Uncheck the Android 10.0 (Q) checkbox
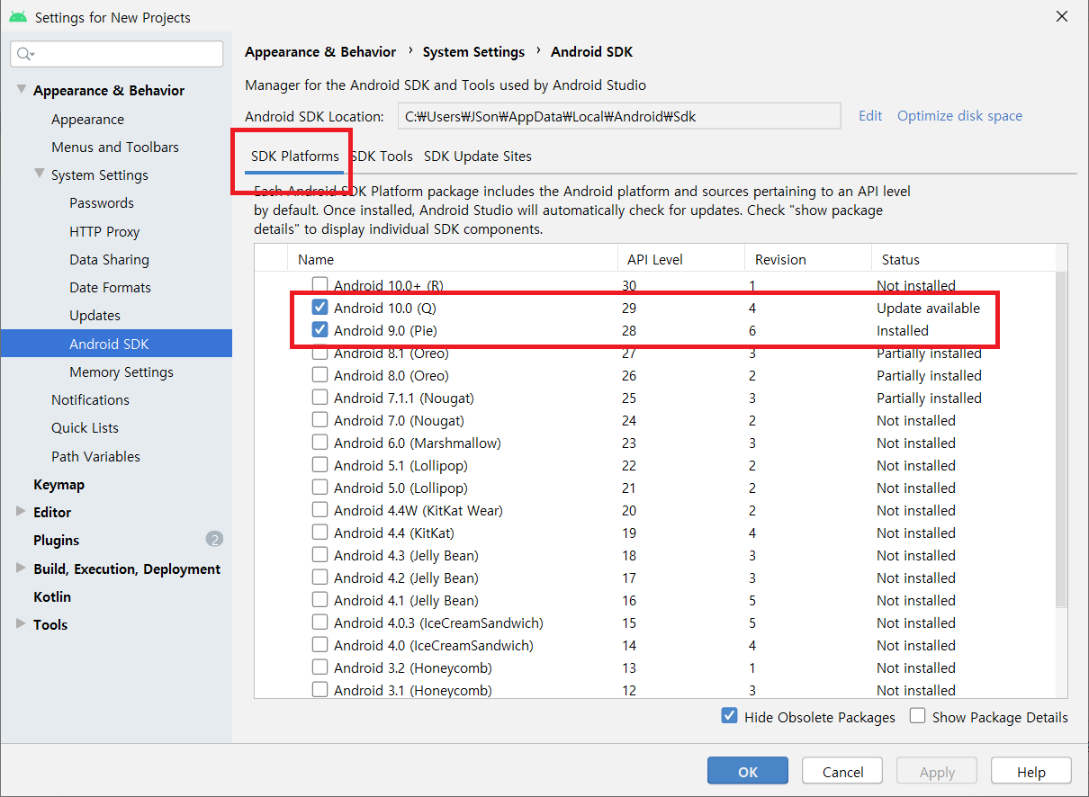 click(319, 308)
